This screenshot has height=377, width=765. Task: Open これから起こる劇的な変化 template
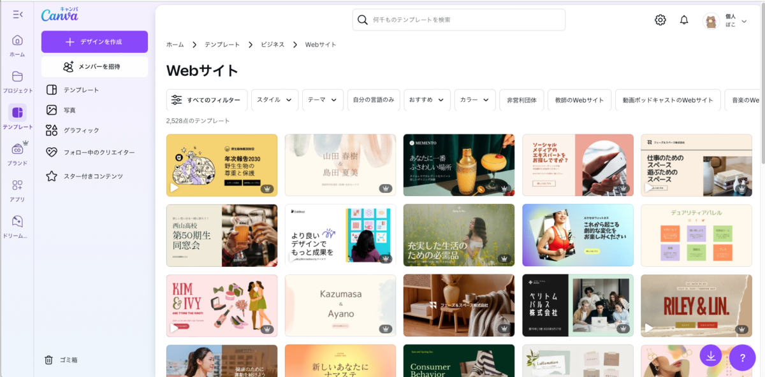point(578,235)
